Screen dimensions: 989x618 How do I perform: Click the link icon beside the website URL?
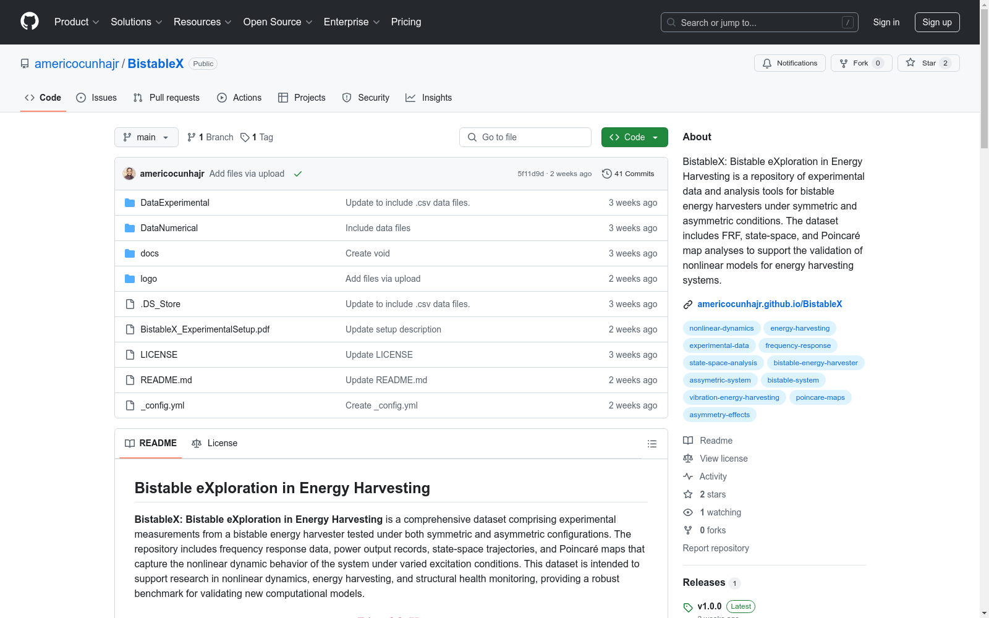[x=688, y=304]
